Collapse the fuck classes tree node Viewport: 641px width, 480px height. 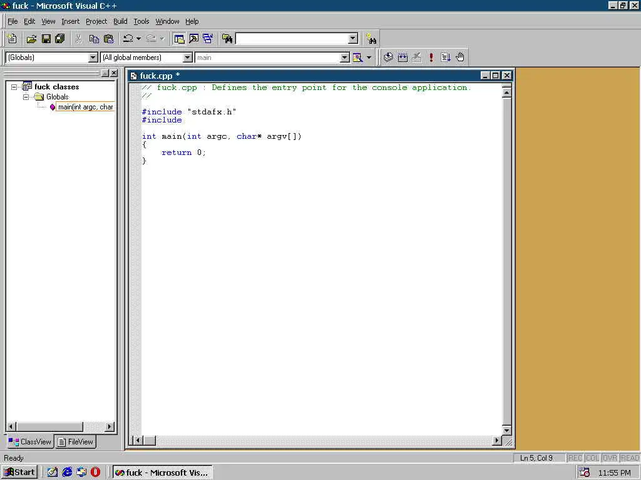pos(14,87)
